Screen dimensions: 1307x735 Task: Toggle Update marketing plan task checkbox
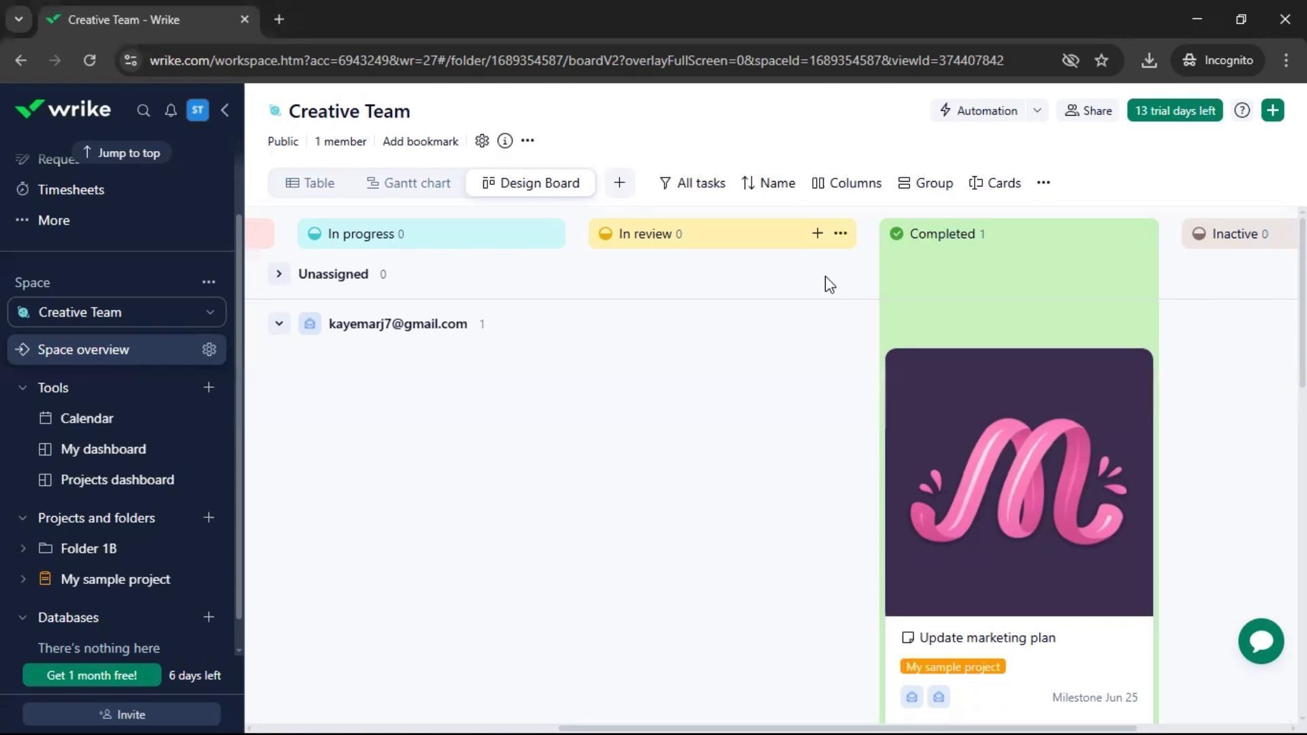[x=907, y=638]
